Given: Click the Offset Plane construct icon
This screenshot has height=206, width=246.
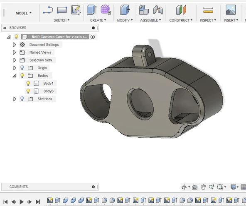Looking at the screenshot, I should click(x=181, y=10).
